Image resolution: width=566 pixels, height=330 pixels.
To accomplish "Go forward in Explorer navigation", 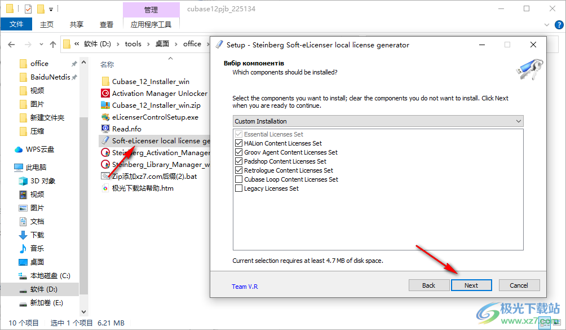I will click(28, 45).
